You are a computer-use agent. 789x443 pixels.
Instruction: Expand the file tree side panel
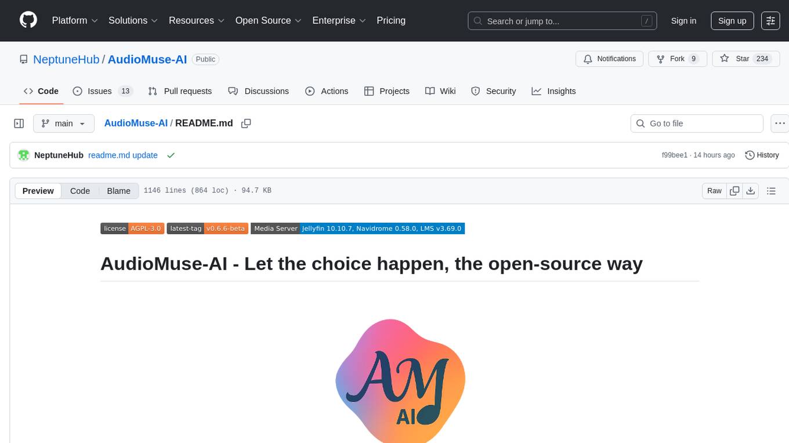(19, 124)
